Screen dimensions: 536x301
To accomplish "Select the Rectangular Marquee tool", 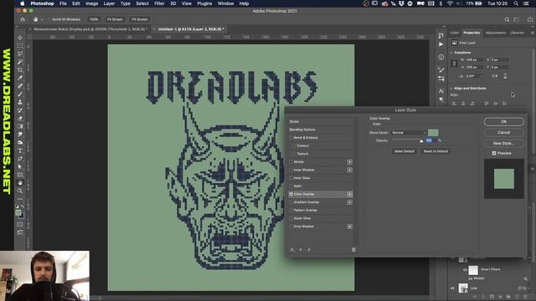I will click(20, 46).
